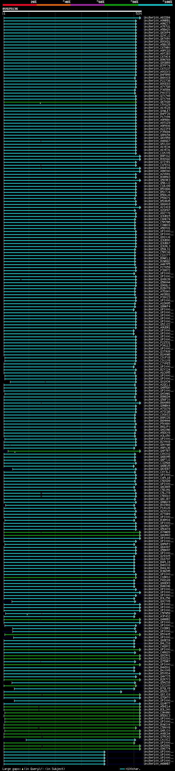Select the query title AV625136
Image resolution: width=175 pixels, height=771 pixels.
(10, 9)
